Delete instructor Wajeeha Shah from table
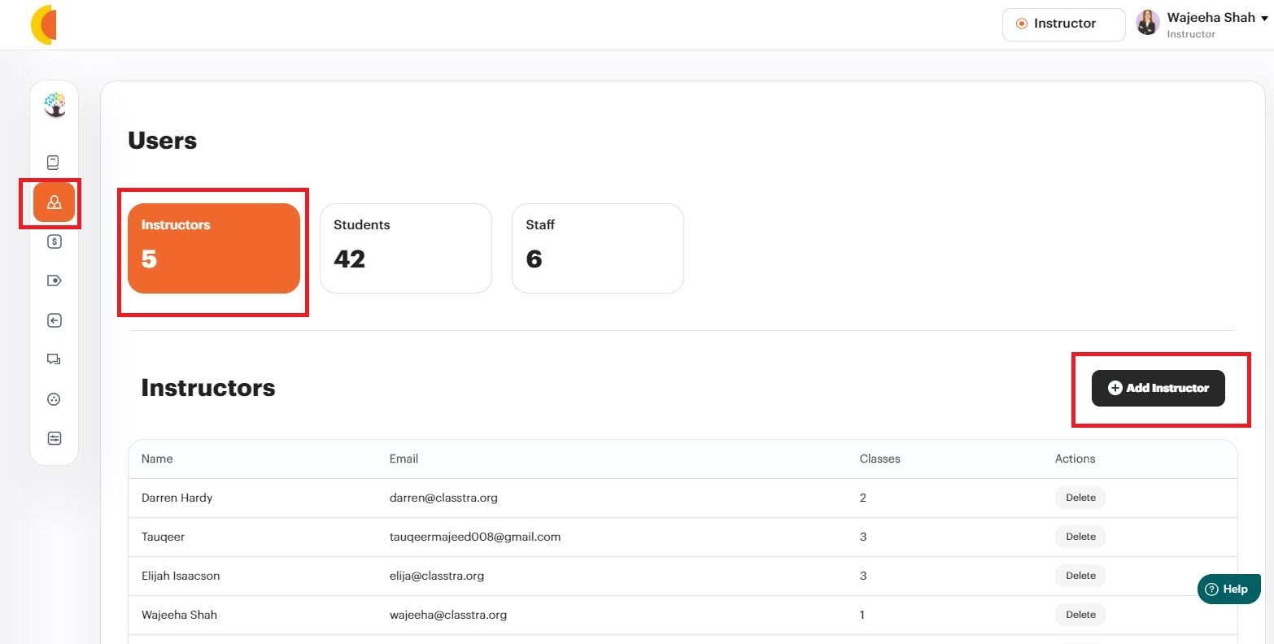The image size is (1274, 644). (1080, 615)
